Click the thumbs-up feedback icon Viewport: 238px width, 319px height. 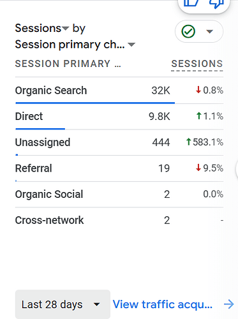click(x=191, y=3)
